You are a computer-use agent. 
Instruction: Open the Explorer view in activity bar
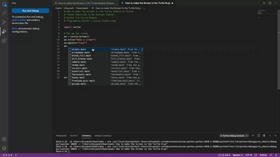(4, 4)
